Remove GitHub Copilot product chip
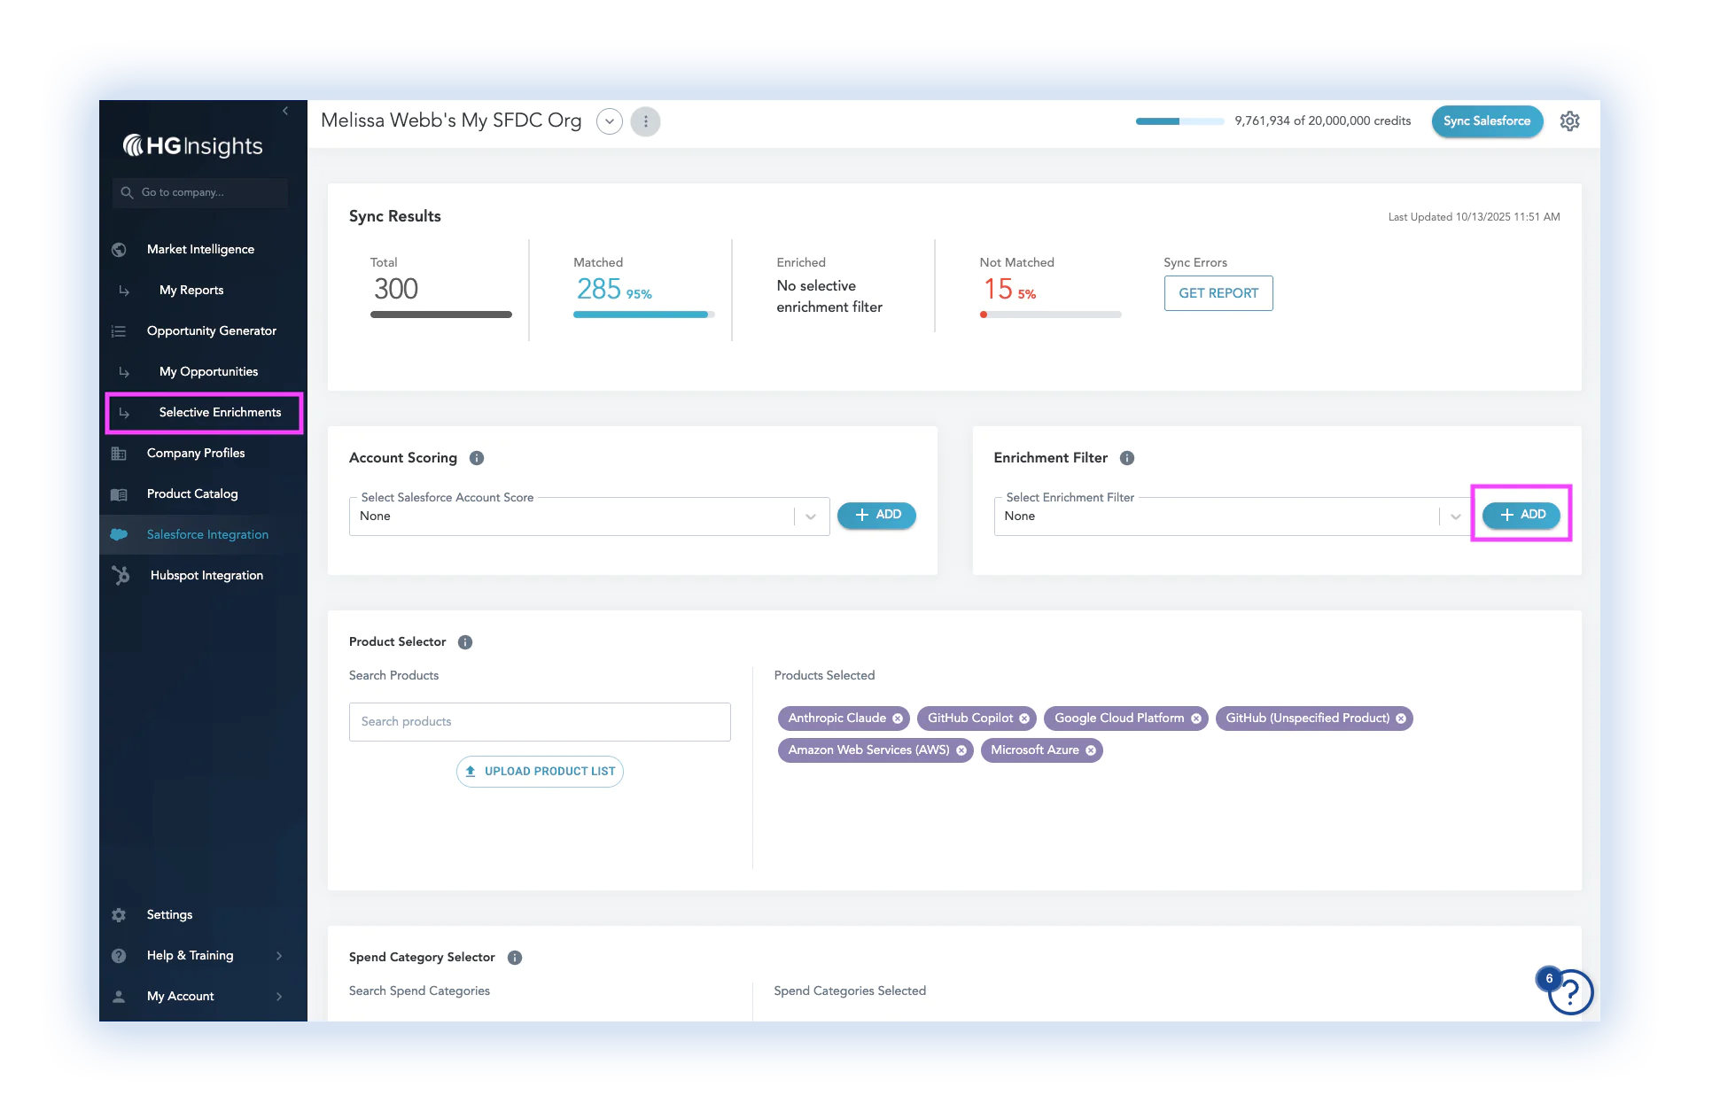The image size is (1712, 1103). click(x=1024, y=719)
